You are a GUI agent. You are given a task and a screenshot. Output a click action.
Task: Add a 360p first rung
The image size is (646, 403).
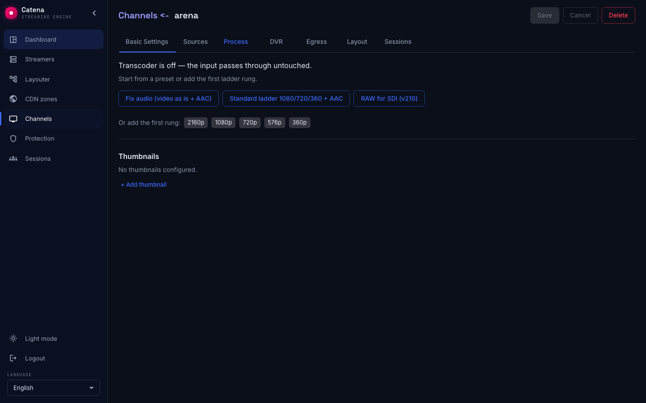point(300,123)
